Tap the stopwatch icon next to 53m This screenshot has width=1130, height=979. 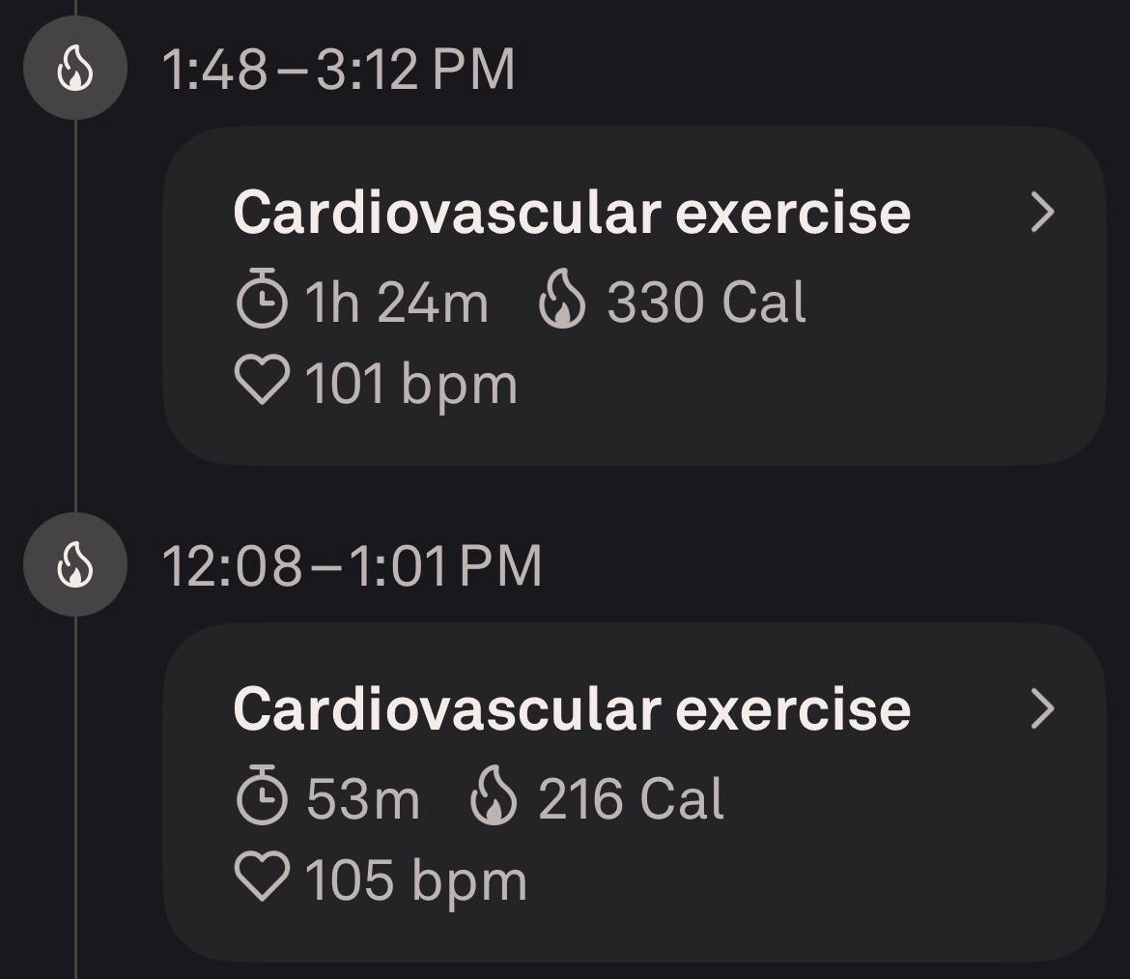pos(262,797)
